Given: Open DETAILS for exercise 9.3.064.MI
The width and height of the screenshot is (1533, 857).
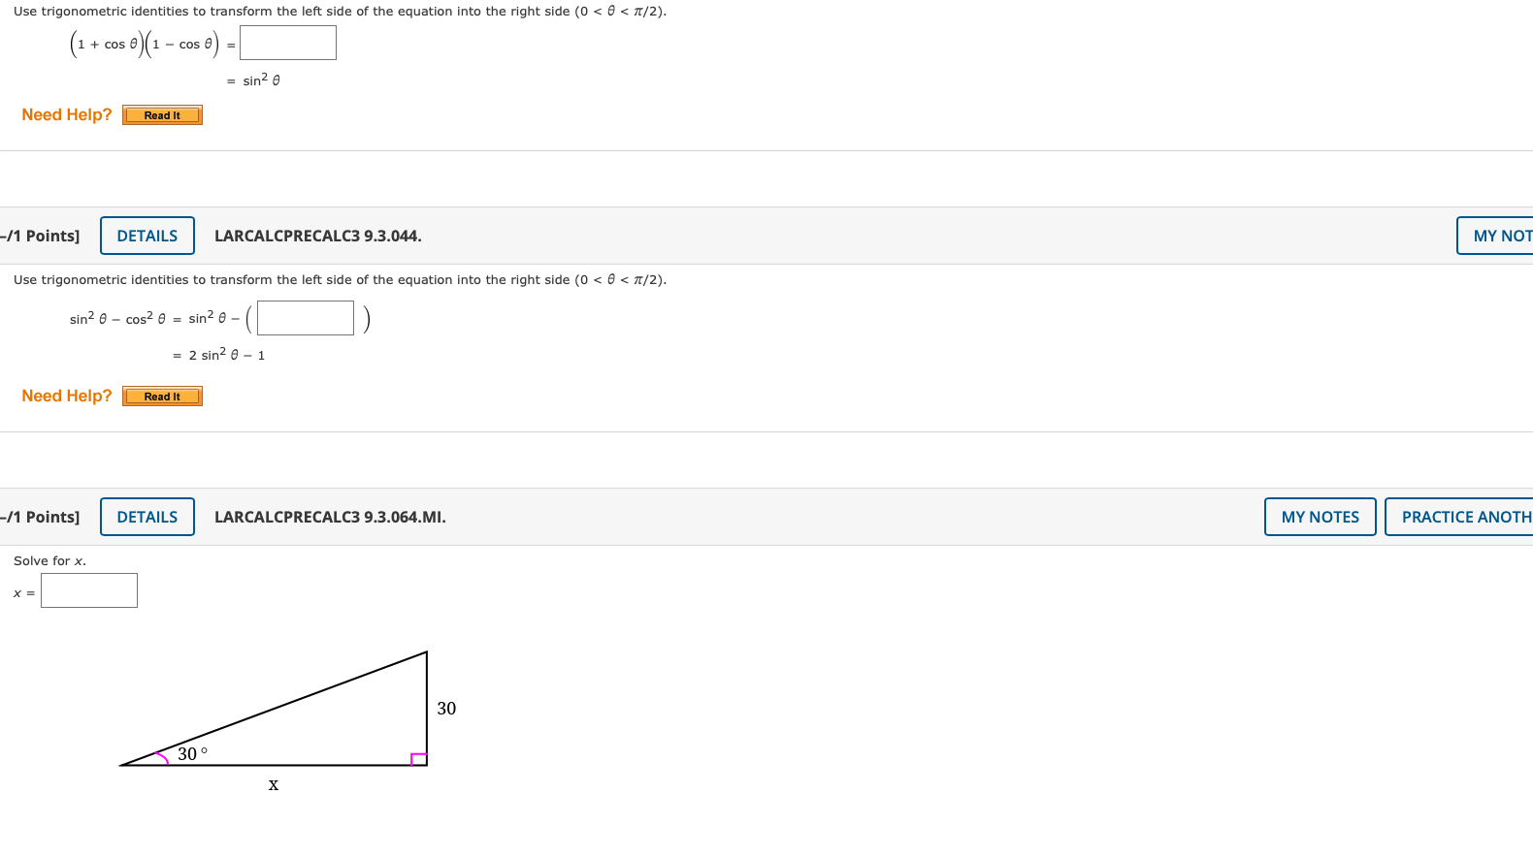Looking at the screenshot, I should [147, 517].
